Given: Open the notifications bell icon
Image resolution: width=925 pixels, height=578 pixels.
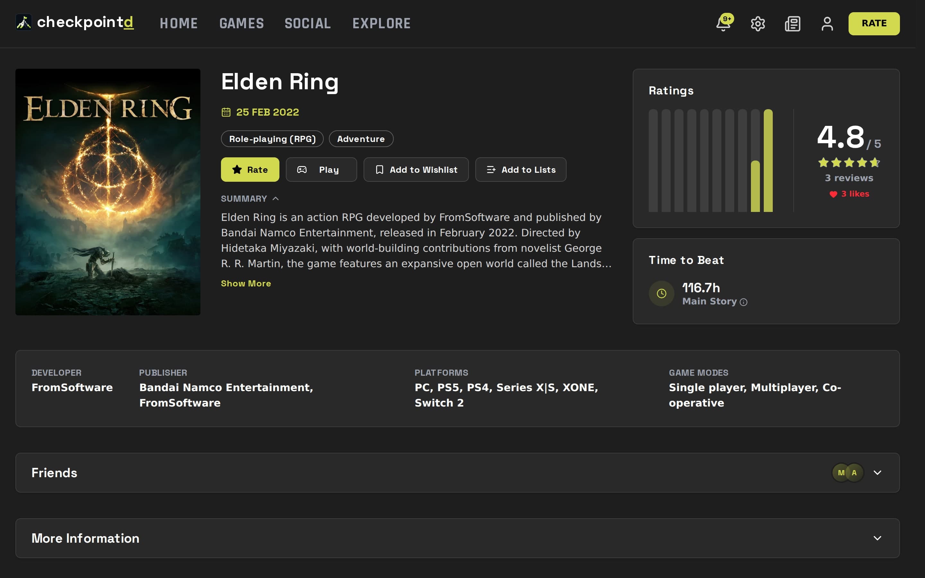Looking at the screenshot, I should (x=723, y=24).
